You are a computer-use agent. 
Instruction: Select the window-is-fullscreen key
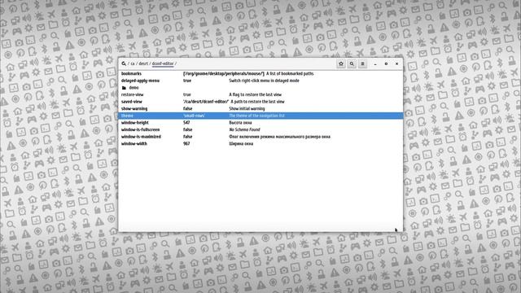tap(260, 129)
